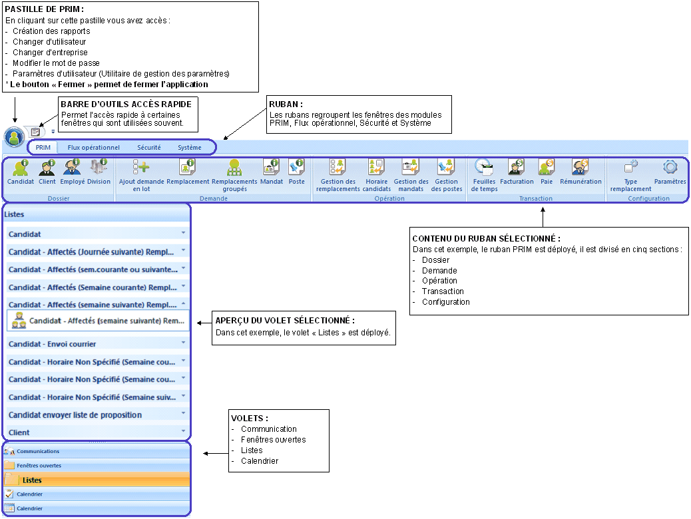691x519 pixels.
Task: Click the round PRIM application button
Action: coord(14,136)
